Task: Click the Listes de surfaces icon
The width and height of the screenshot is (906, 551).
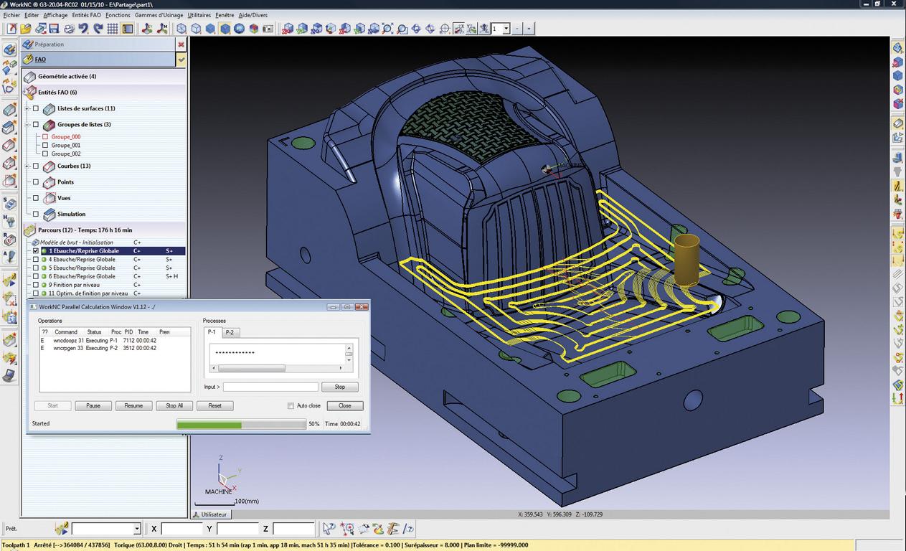Action: [49, 109]
